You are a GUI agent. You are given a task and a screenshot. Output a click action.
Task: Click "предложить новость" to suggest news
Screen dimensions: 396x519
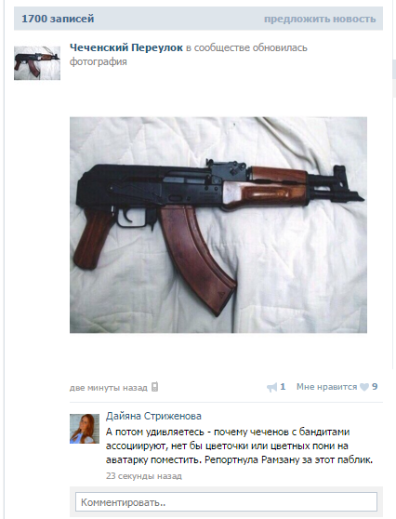point(320,19)
